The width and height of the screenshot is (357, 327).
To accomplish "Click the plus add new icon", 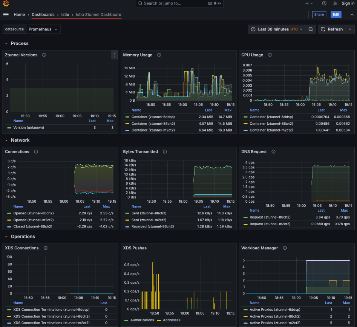I will pos(309,3).
